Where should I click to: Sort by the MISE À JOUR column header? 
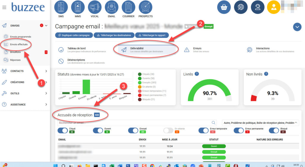coord(169,139)
